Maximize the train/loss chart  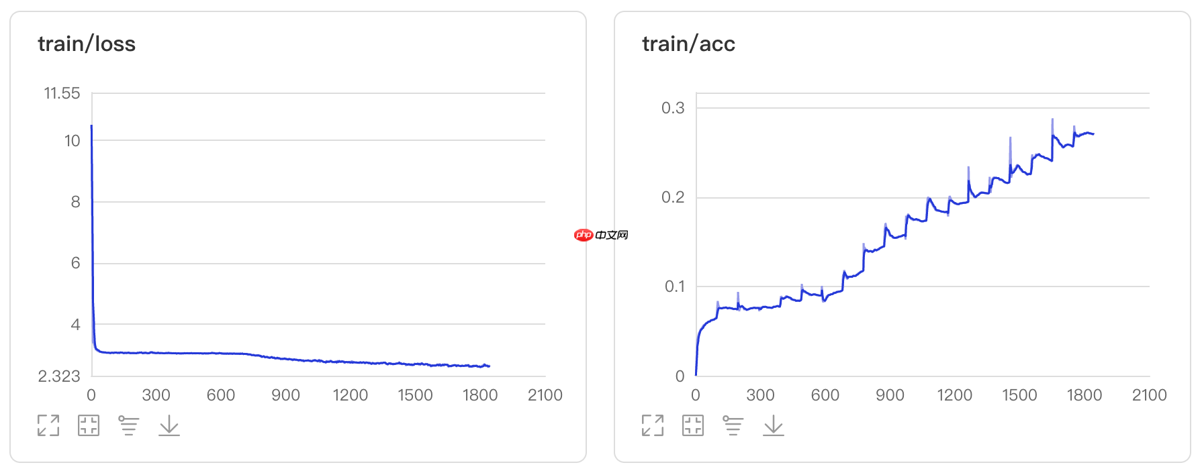[48, 425]
